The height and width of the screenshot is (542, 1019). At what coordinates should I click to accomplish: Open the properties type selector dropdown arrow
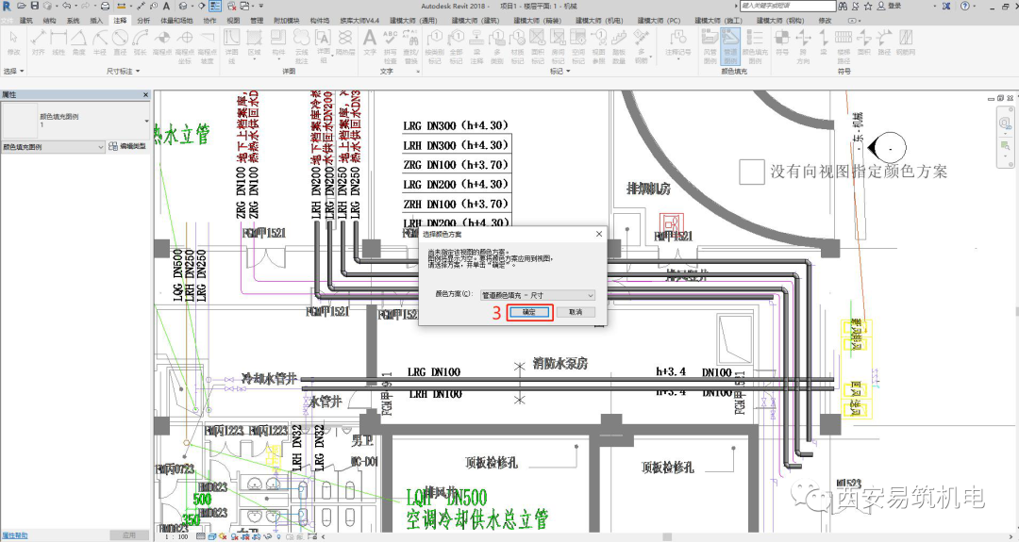point(146,121)
